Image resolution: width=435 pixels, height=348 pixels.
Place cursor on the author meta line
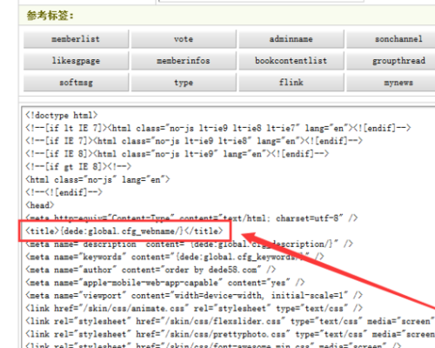(x=151, y=270)
